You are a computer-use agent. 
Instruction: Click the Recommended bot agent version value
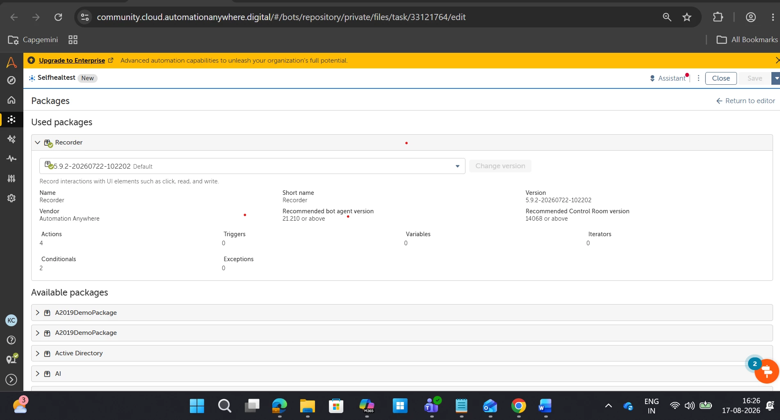point(303,219)
